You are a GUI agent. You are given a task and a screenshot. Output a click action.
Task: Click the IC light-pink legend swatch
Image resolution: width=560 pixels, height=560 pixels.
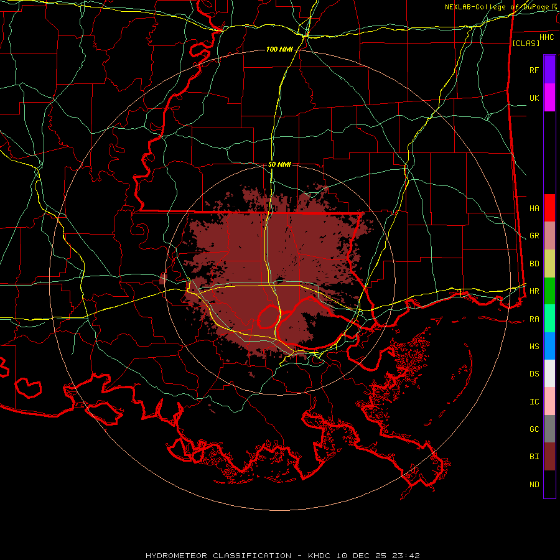(x=549, y=401)
